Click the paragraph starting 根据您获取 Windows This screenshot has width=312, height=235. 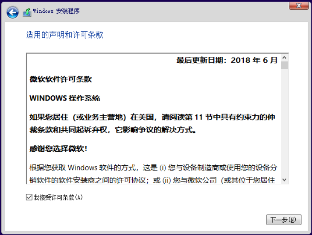tap(153, 173)
